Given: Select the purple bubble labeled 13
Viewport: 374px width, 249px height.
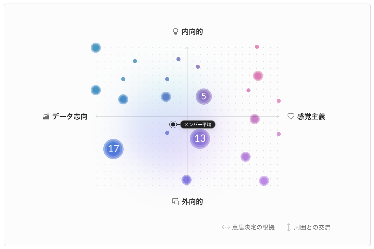Looking at the screenshot, I should (200, 138).
